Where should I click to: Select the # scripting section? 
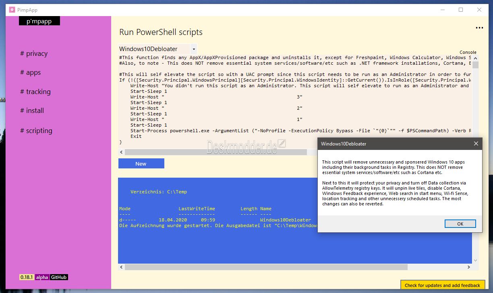36,131
